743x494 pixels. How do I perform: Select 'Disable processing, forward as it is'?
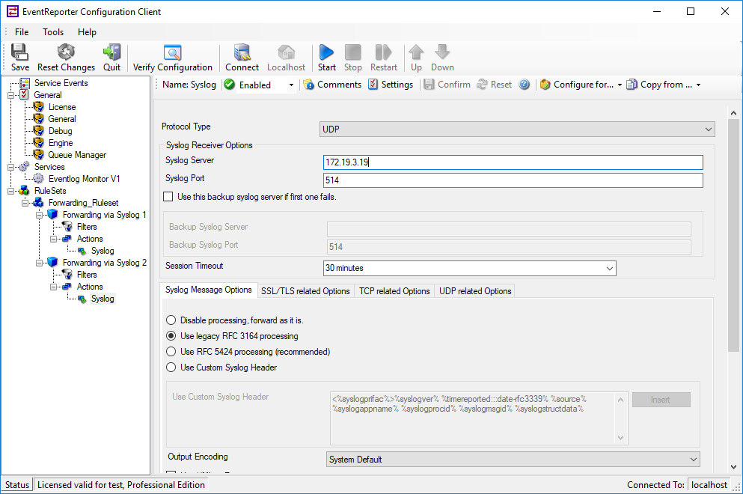[171, 320]
